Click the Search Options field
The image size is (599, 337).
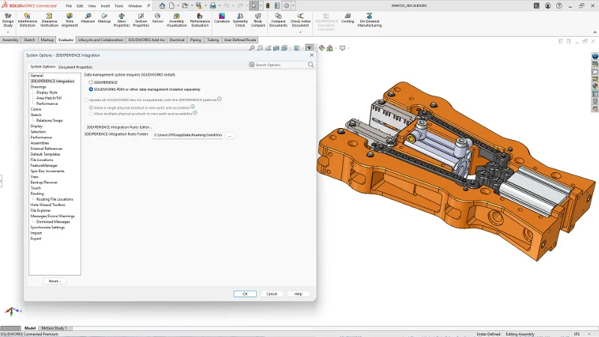click(x=281, y=65)
